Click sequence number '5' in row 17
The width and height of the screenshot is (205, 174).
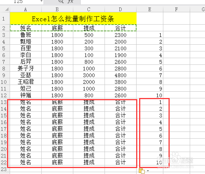click(x=150, y=129)
